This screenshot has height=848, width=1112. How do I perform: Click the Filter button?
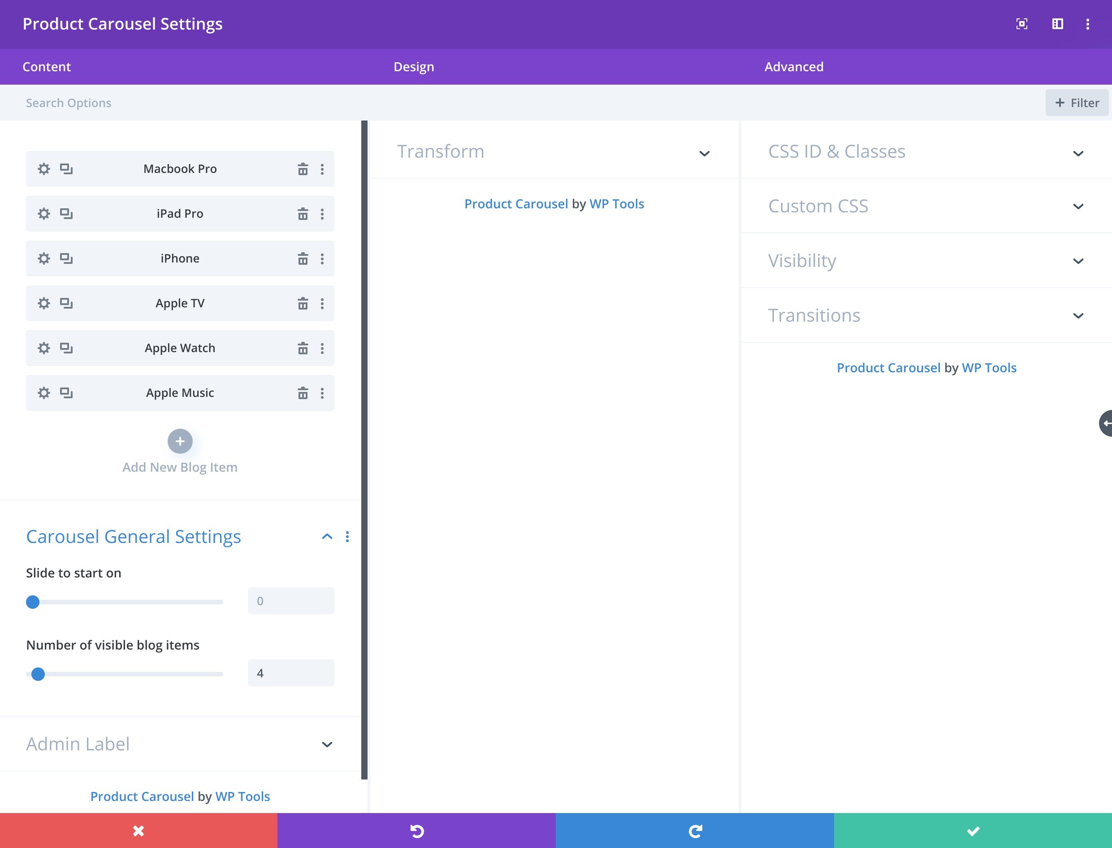[x=1077, y=103]
